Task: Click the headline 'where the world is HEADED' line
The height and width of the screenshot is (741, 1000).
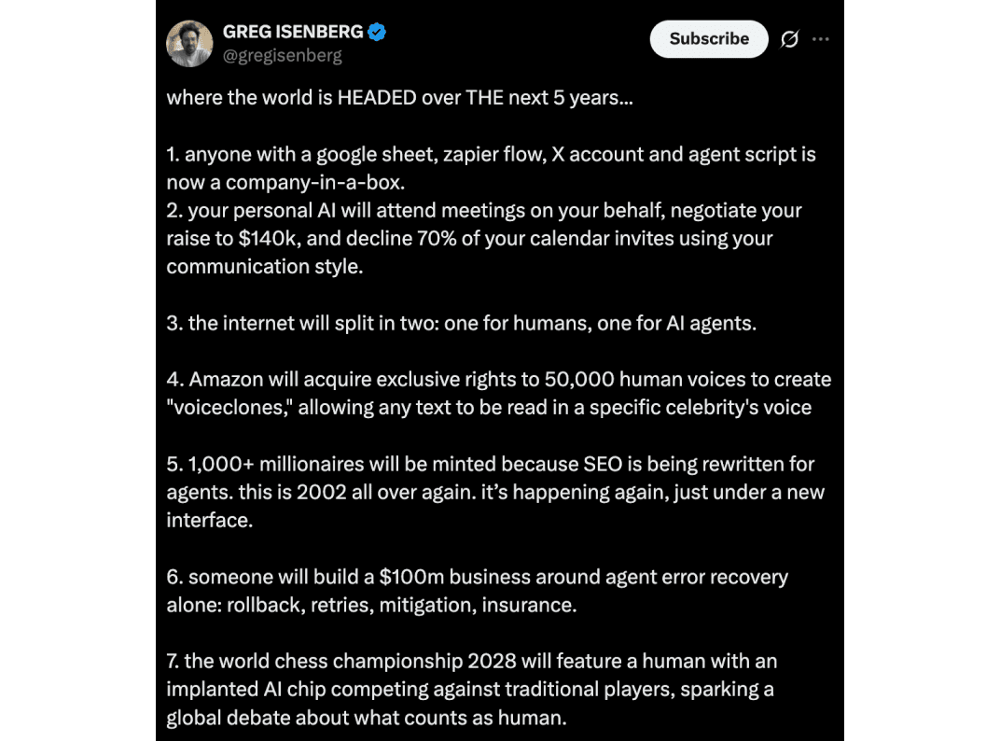Action: (400, 98)
